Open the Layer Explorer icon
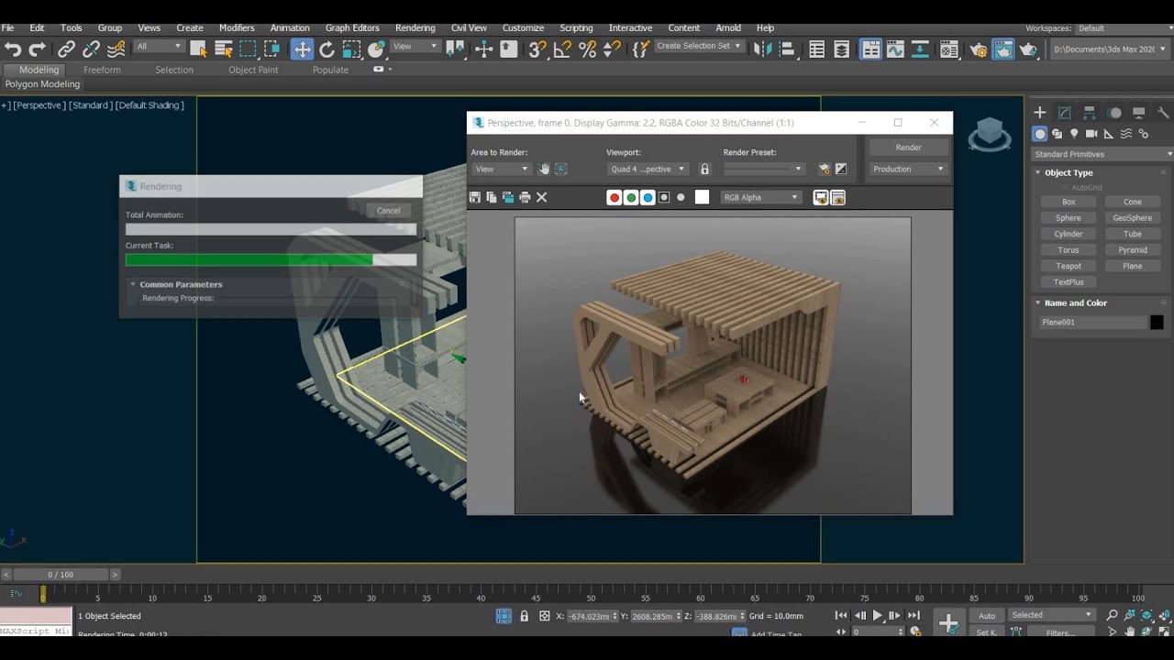1174x660 pixels. coord(841,49)
